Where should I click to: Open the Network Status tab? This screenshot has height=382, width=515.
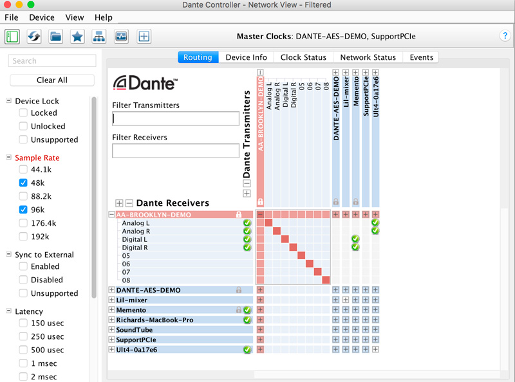click(368, 57)
